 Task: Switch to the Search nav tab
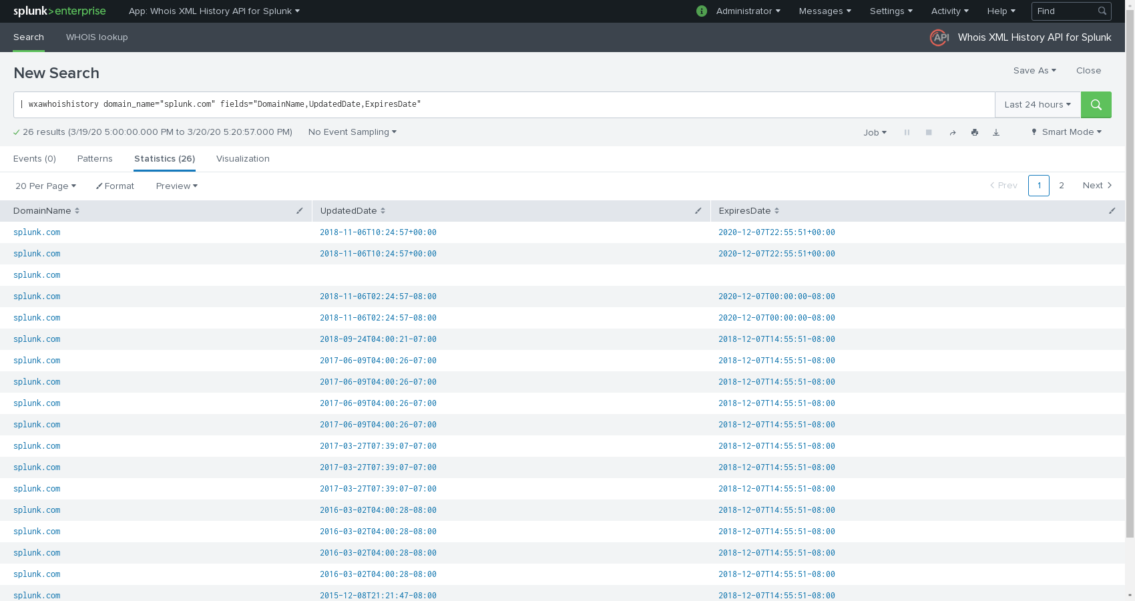(29, 37)
